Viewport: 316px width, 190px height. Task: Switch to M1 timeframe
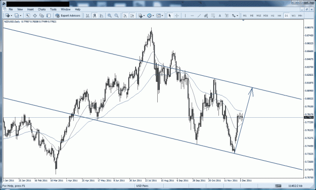tap(245, 16)
